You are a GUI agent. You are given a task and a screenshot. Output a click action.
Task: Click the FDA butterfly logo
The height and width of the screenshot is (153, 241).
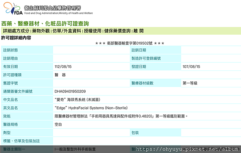(13, 8)
